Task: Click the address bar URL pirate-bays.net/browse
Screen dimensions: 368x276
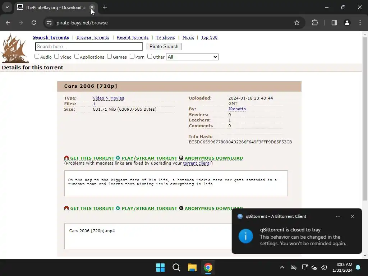Action: pos(82,23)
